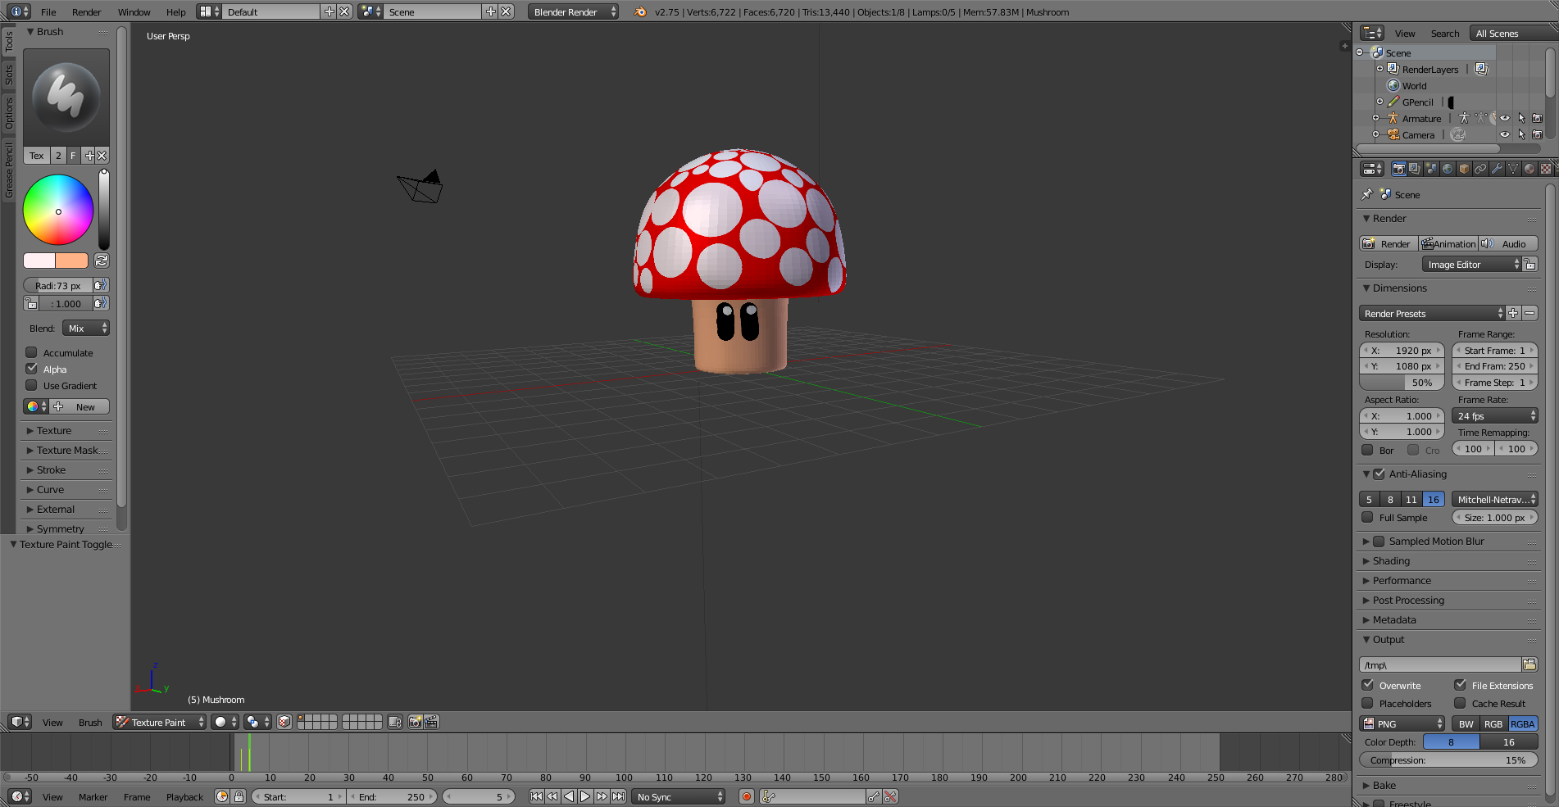
Task: Open the File menu
Action: (48, 12)
